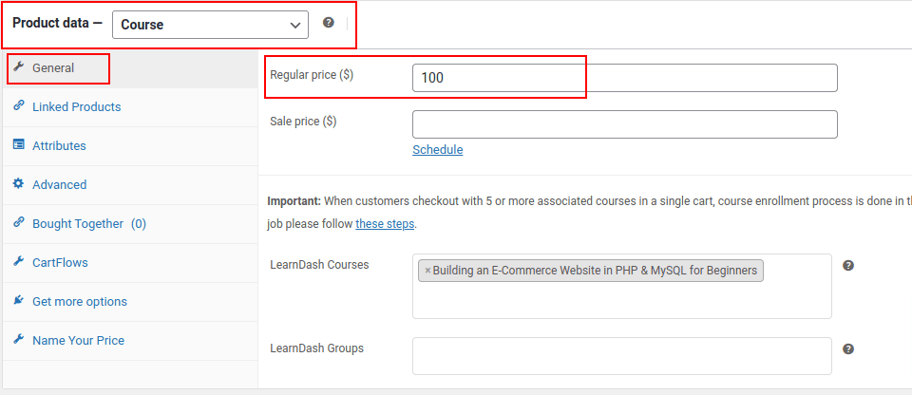This screenshot has width=912, height=395.
Task: Click inside the Sale price field
Action: click(624, 124)
